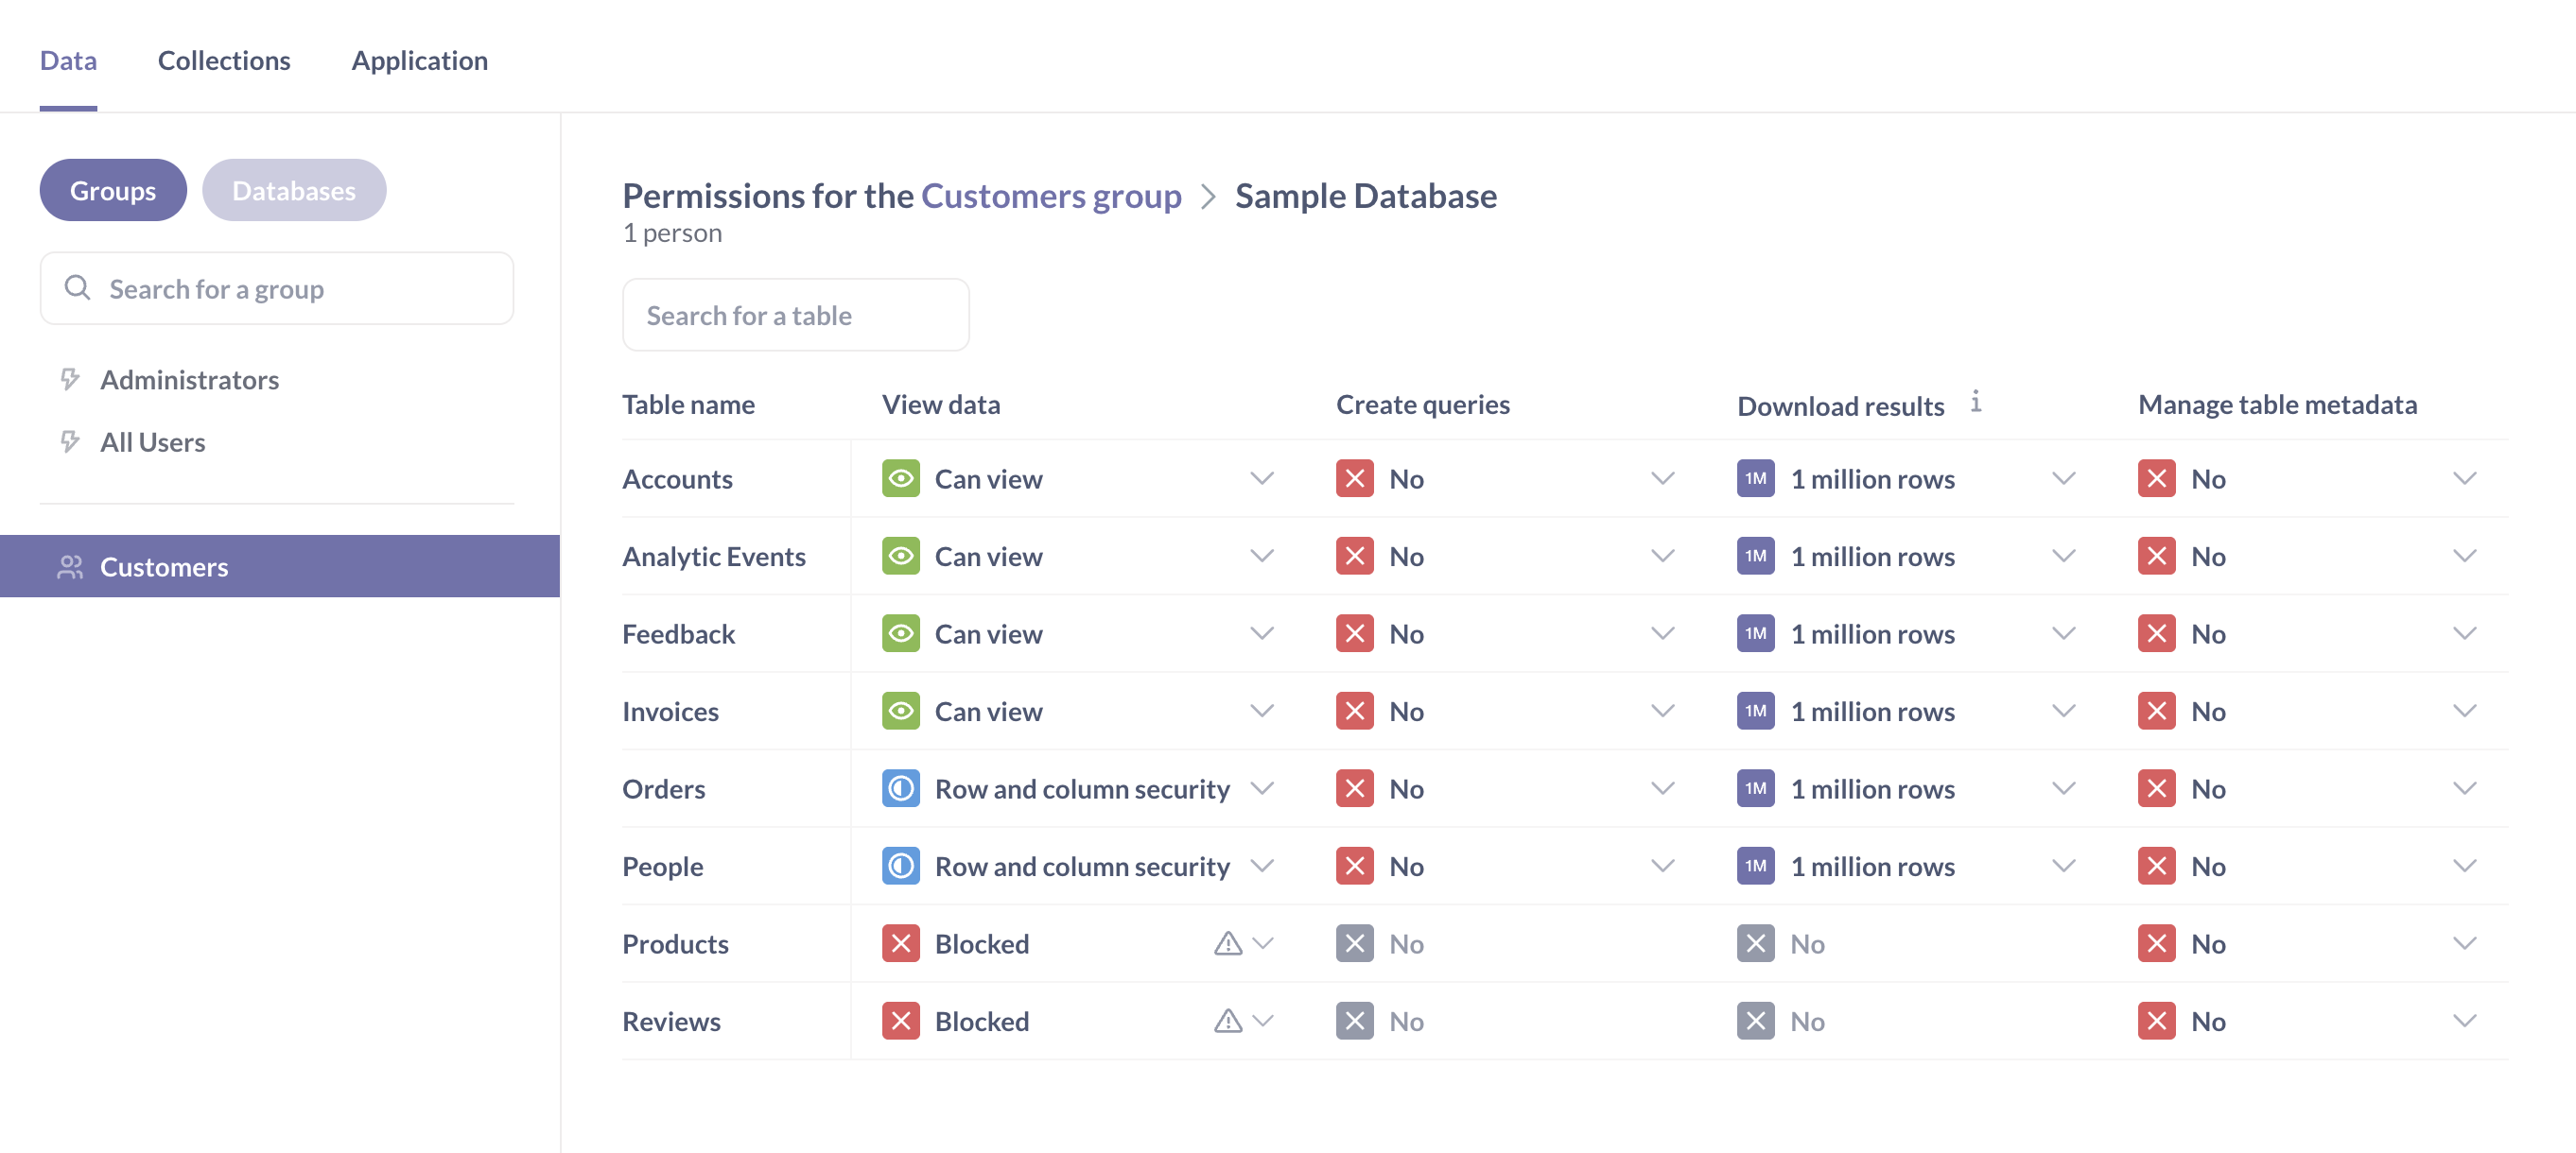Click green eye icon in Accounts row

point(900,478)
